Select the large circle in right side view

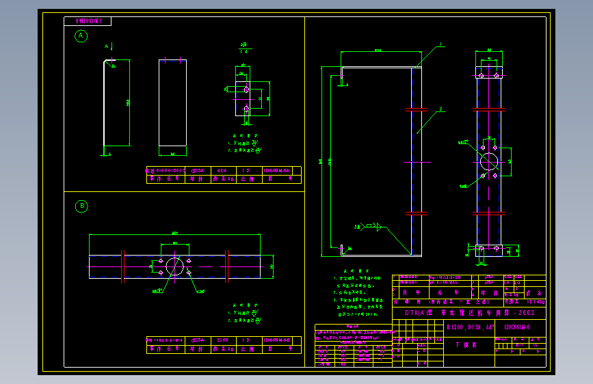(489, 162)
